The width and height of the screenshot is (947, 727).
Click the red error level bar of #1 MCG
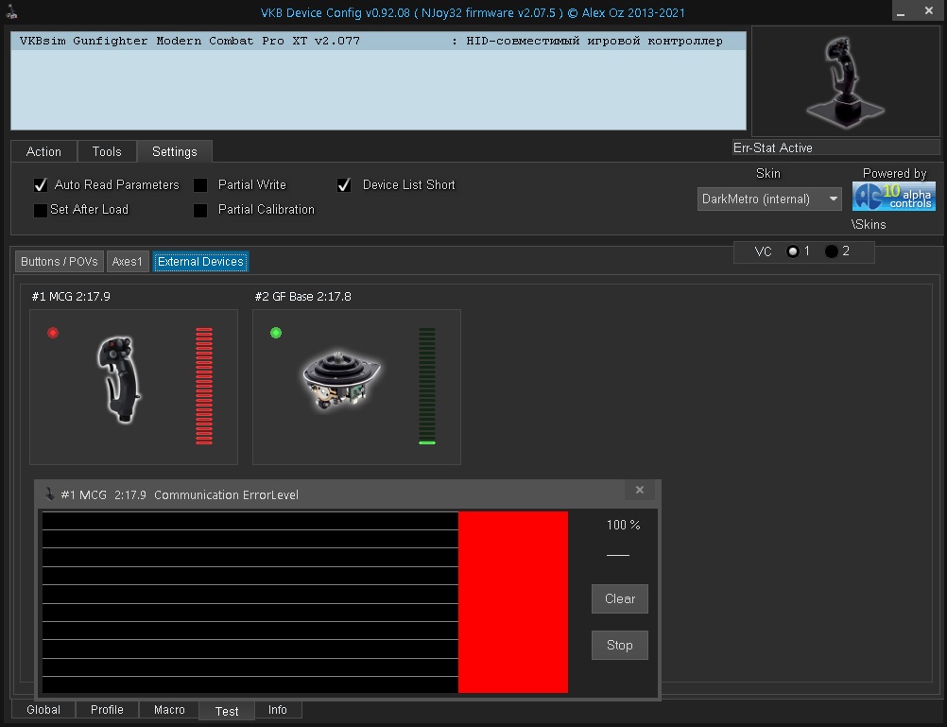(x=204, y=386)
